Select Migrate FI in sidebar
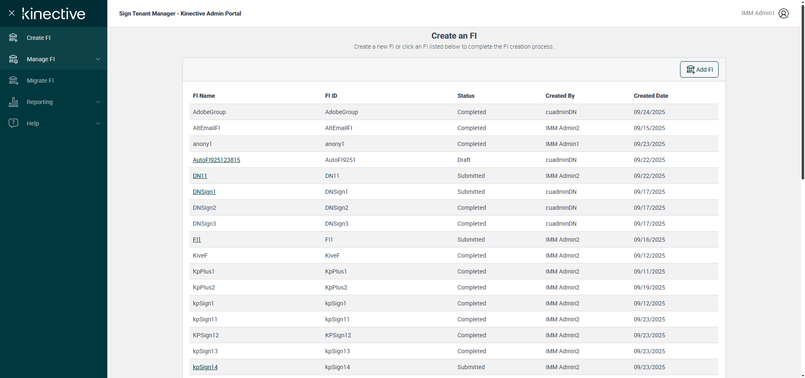 click(x=40, y=81)
